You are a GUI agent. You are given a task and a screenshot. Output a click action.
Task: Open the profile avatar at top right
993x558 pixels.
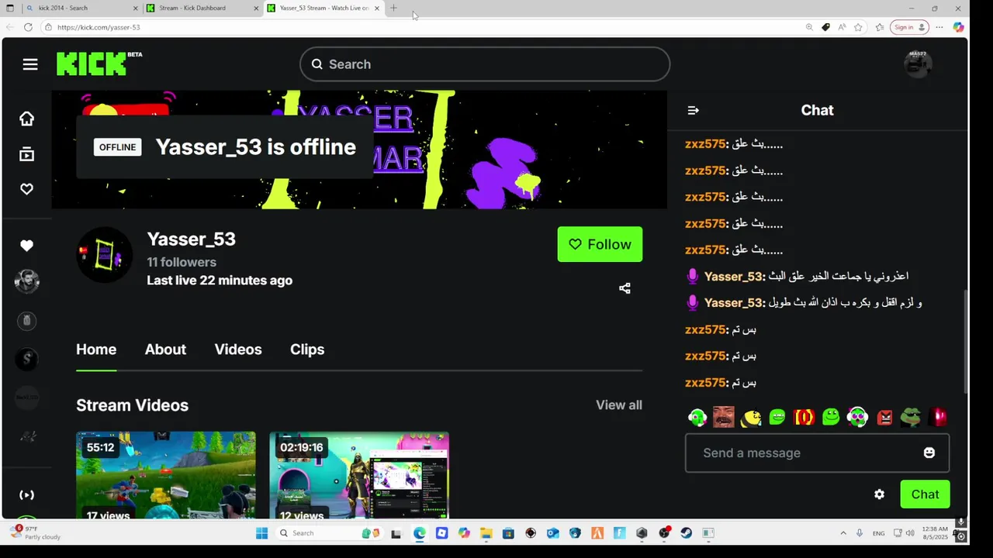918,64
